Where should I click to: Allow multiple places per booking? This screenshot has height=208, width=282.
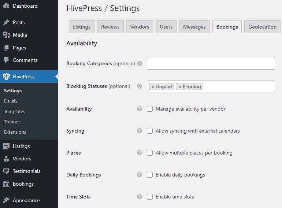(150, 153)
